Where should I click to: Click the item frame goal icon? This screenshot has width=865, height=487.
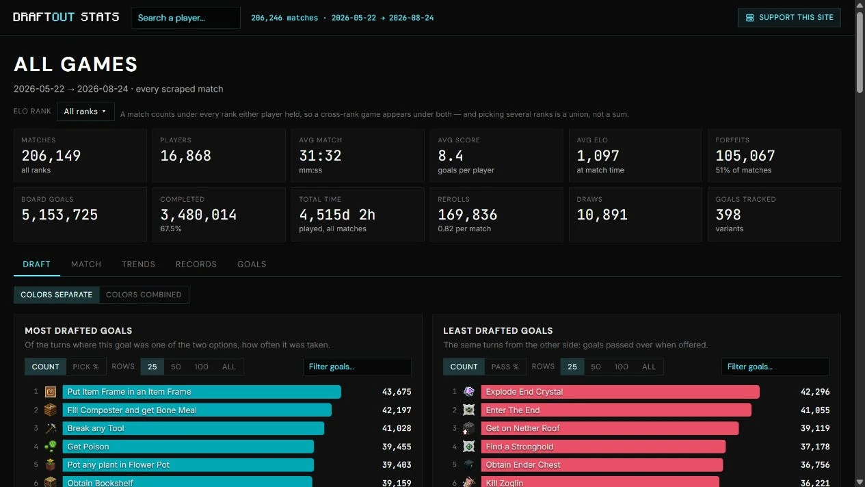coord(51,392)
